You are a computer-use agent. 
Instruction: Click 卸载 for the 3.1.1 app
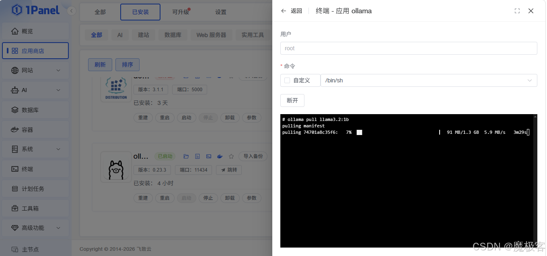230,118
